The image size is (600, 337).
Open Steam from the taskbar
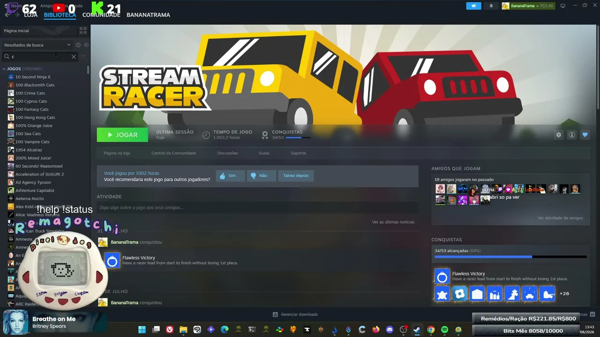point(417,330)
